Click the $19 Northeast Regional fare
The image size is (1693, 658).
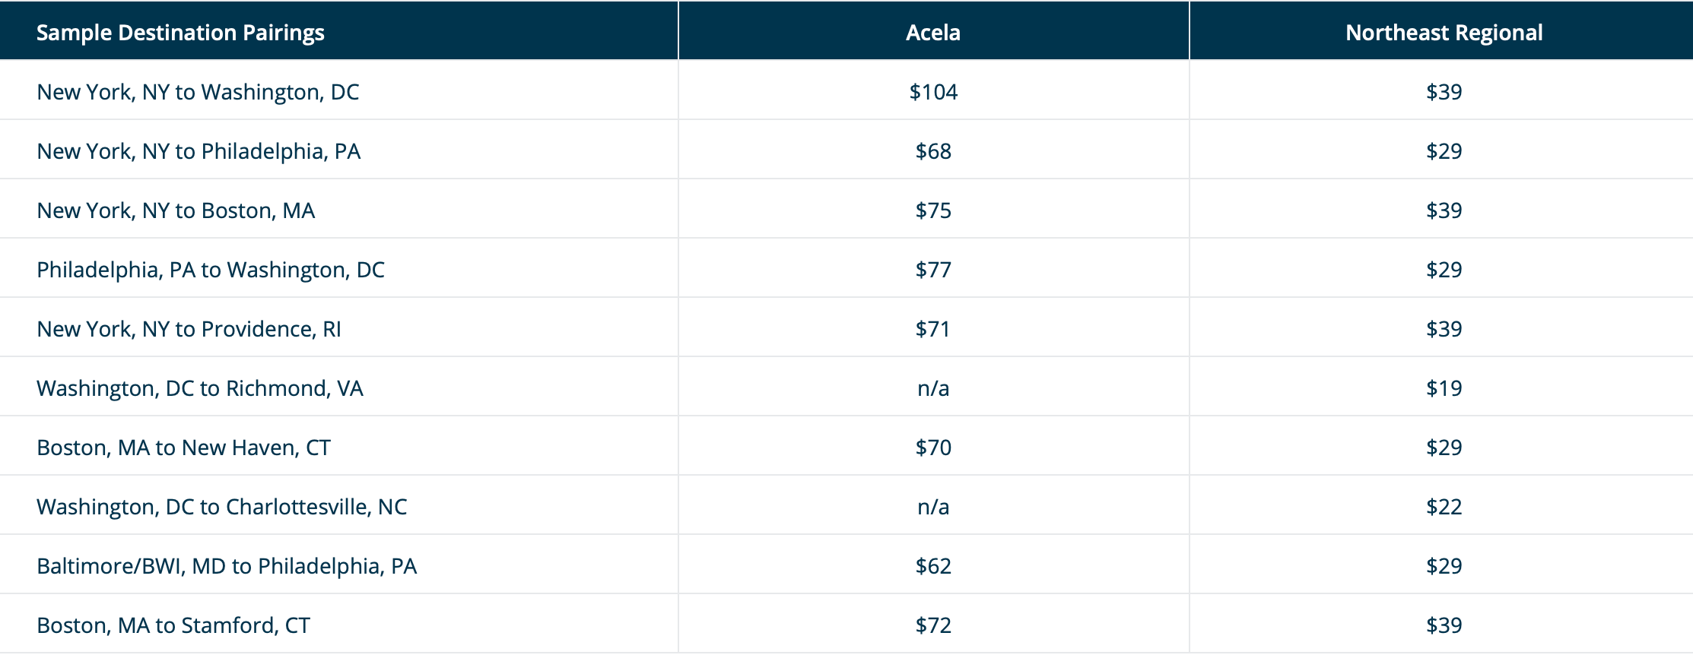point(1444,388)
